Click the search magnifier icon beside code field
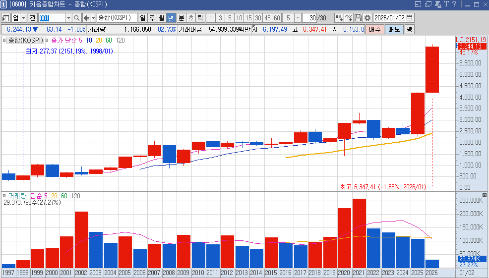Screen dimensions: 489x278 (77, 18)
